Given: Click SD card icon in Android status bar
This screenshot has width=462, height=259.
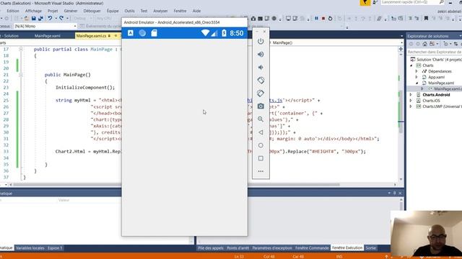Looking at the screenshot, I should click(154, 33).
